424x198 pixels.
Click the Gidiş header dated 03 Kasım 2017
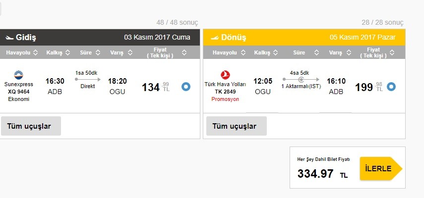click(x=101, y=38)
